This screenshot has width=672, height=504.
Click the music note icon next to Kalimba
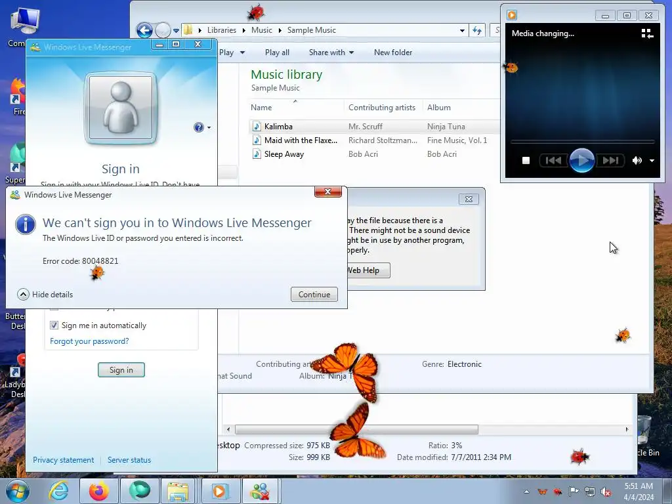coord(257,127)
